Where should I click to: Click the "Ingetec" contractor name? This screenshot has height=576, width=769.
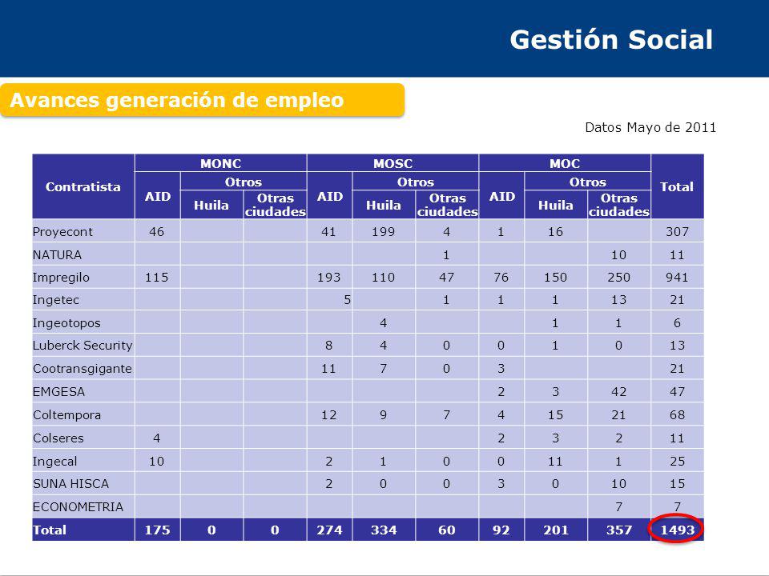[x=55, y=300]
